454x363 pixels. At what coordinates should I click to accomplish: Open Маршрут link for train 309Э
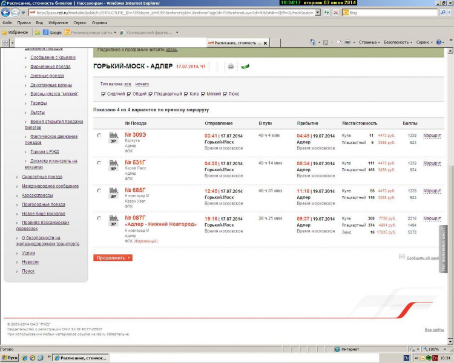[x=432, y=136]
